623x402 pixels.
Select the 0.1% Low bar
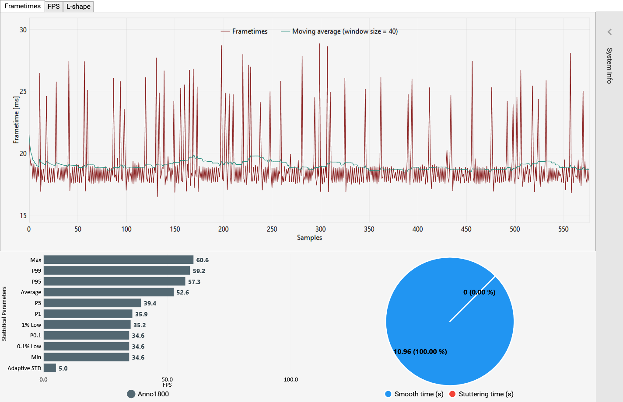click(87, 347)
